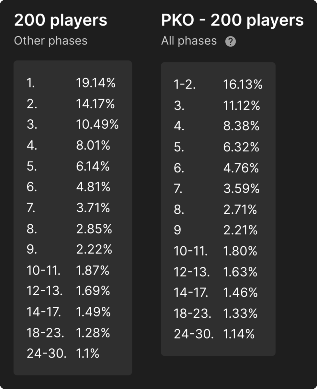Click the 14.17% second place value
The height and width of the screenshot is (389, 317).
tap(96, 104)
